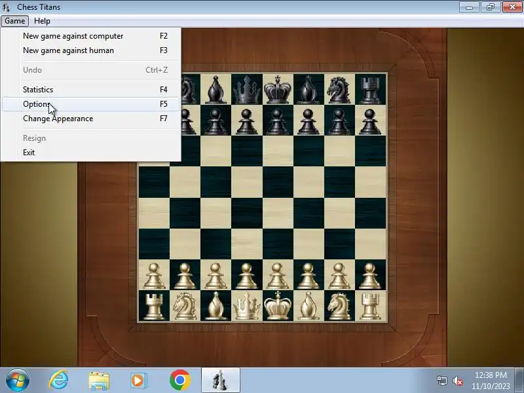Choose Exit in the Game menu
The width and height of the screenshot is (524, 393).
tap(90, 153)
